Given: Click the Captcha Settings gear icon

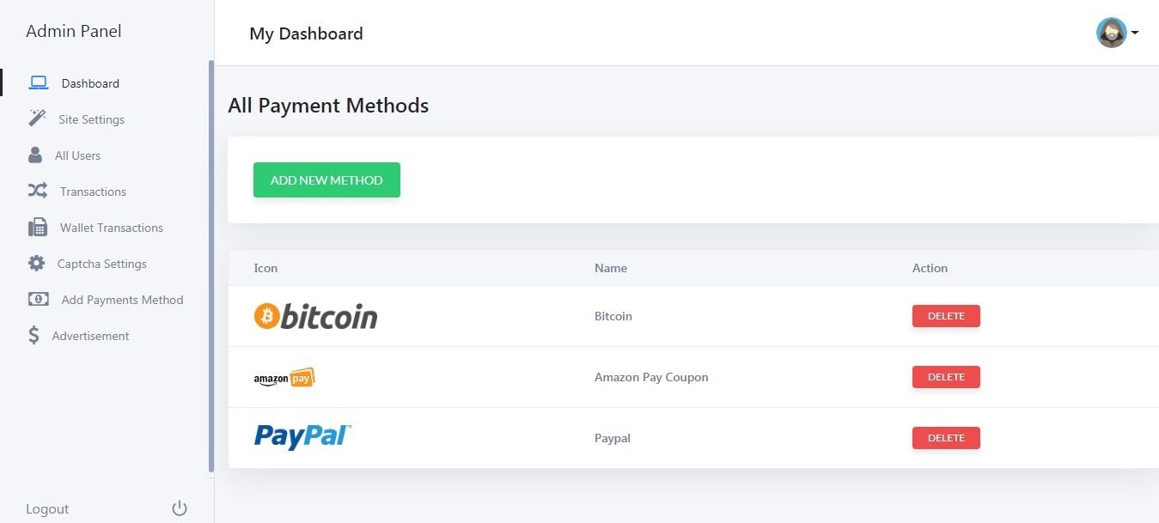Looking at the screenshot, I should click(36, 264).
